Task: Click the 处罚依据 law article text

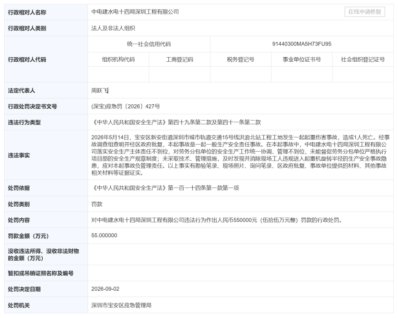Action: (x=165, y=188)
